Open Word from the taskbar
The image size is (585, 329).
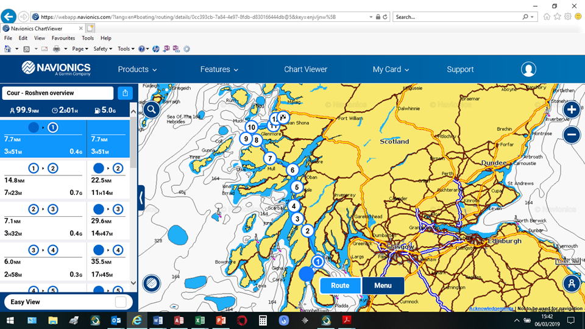click(158, 320)
